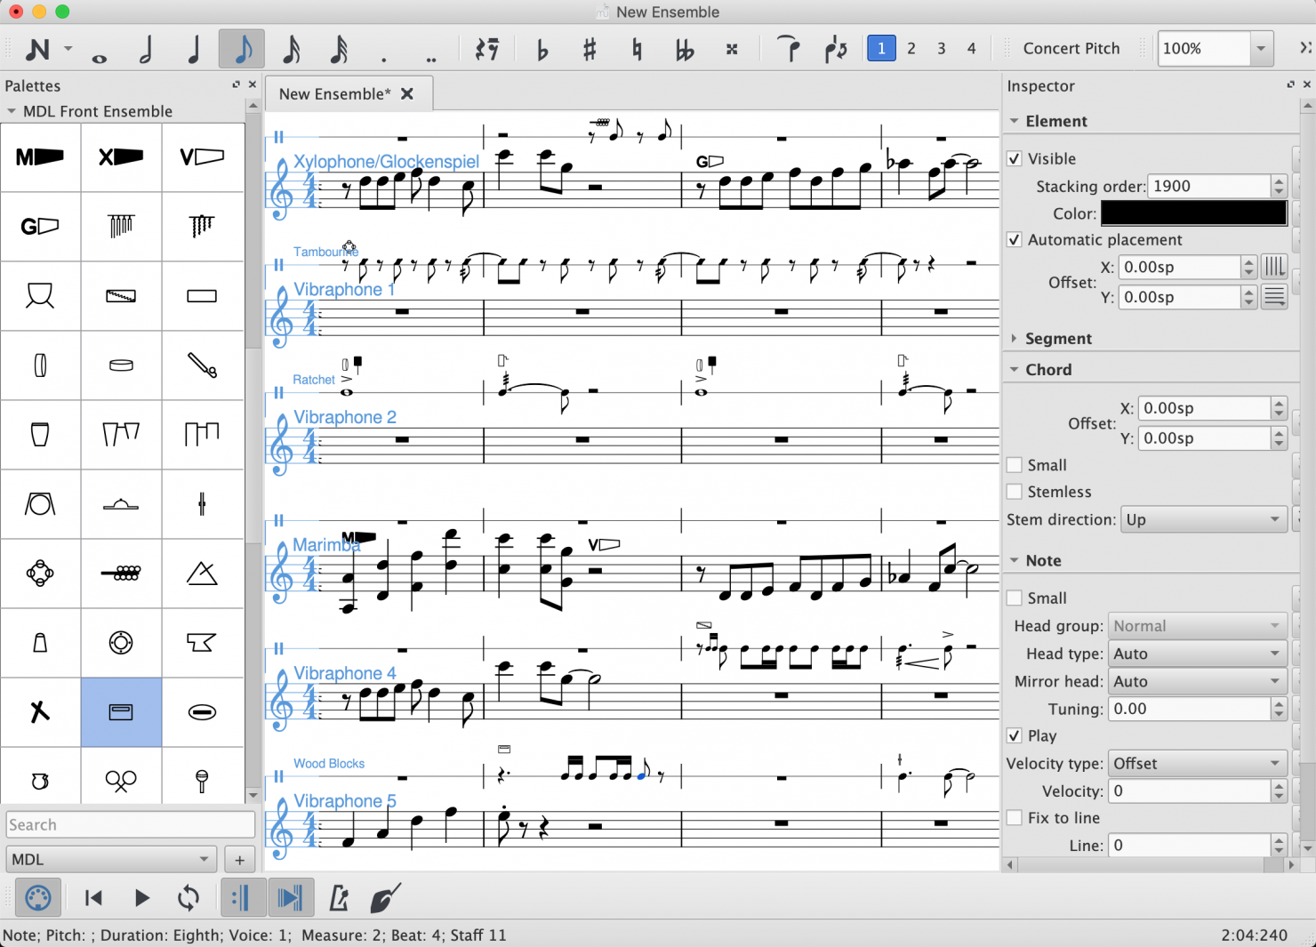Collapse the Chord section in the Inspector
The image size is (1316, 947).
(1015, 369)
